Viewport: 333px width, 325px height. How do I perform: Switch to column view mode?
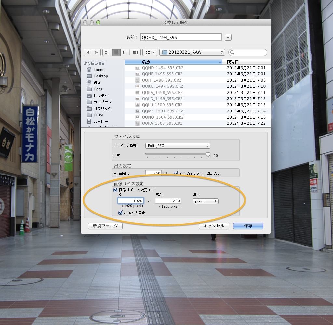click(x=125, y=52)
